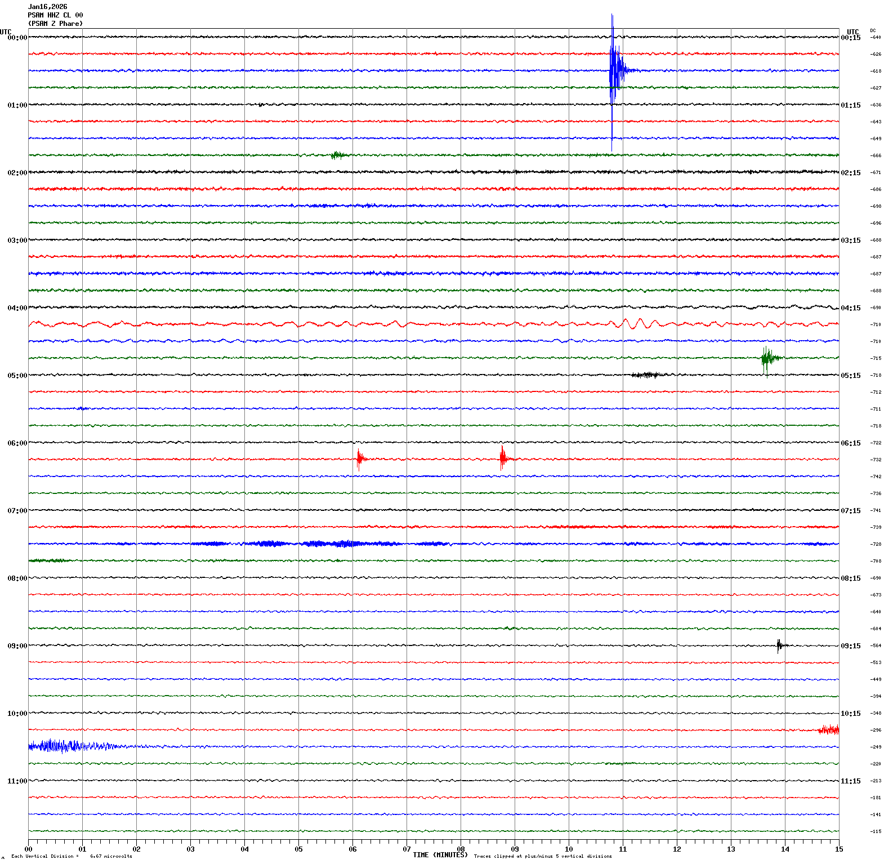Click the red burst ending the 10:15 trace
Image resolution: width=884 pixels, height=864 pixels.
coord(829,730)
